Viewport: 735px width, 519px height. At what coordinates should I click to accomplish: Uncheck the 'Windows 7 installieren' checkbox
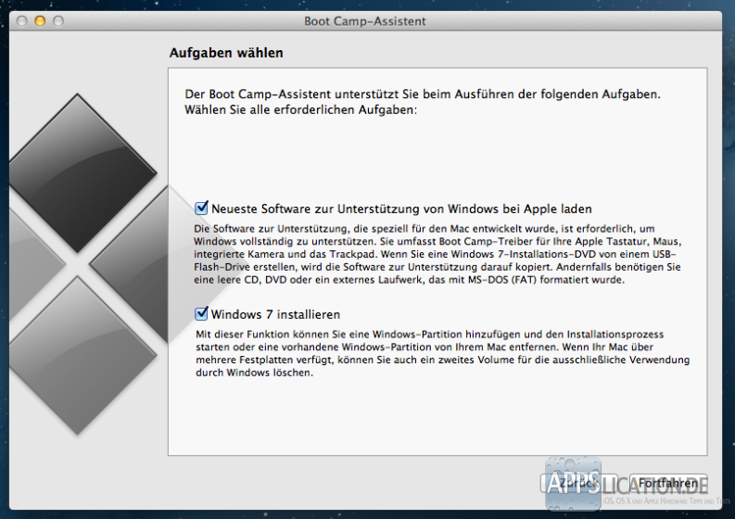pyautogui.click(x=201, y=313)
